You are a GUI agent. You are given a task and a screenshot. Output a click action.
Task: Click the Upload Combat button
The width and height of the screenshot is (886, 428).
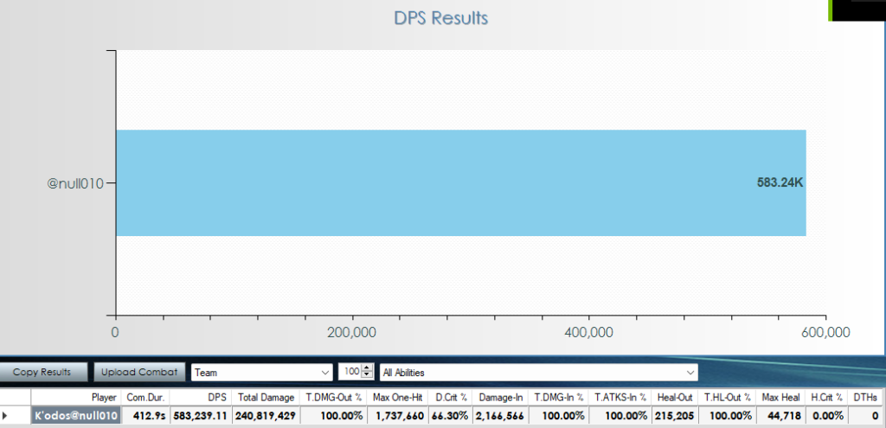[x=138, y=372]
